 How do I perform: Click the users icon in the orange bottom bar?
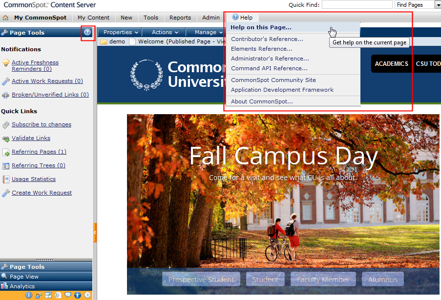(39, 295)
